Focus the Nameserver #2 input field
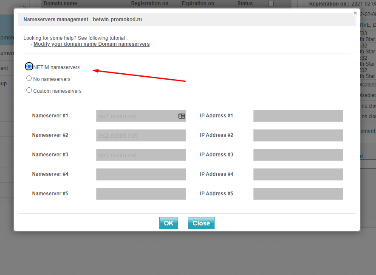 tap(141, 136)
